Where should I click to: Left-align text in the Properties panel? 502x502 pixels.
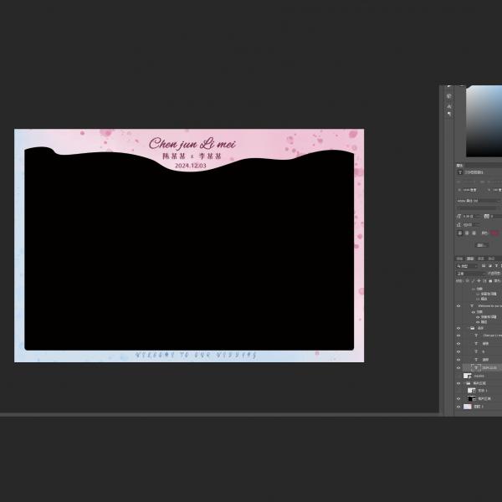tap(459, 233)
